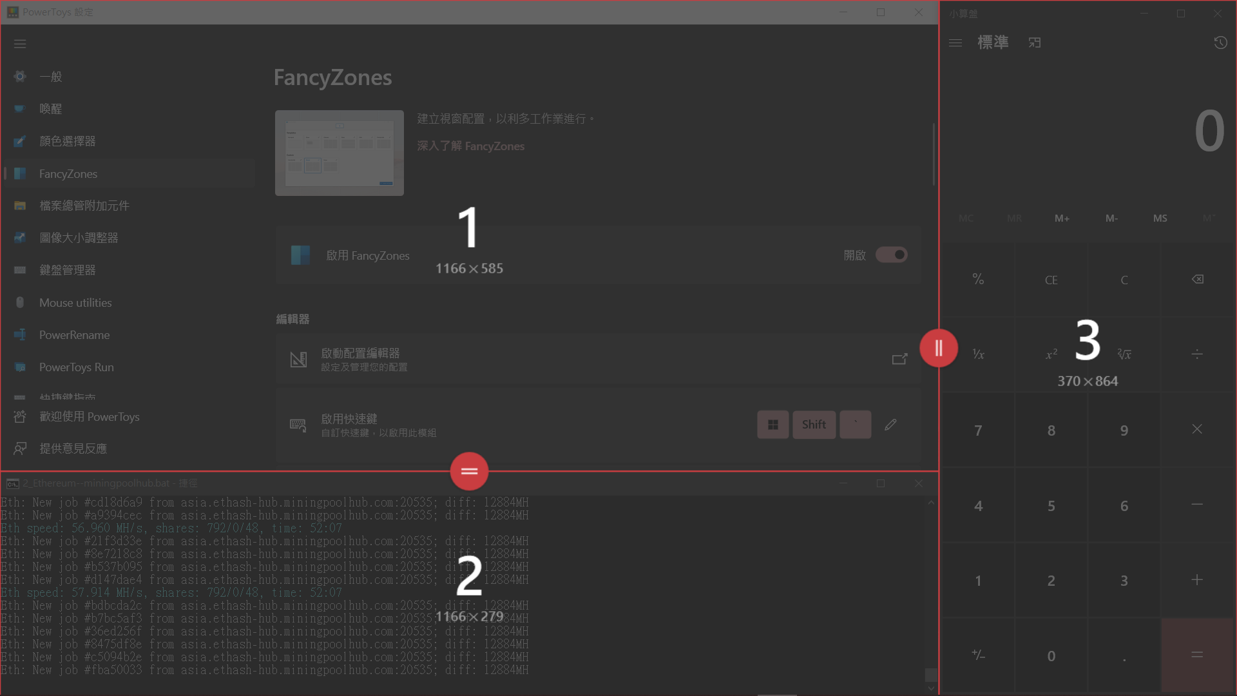Click the MS memory store button
Image resolution: width=1237 pixels, height=696 pixels.
click(x=1160, y=218)
